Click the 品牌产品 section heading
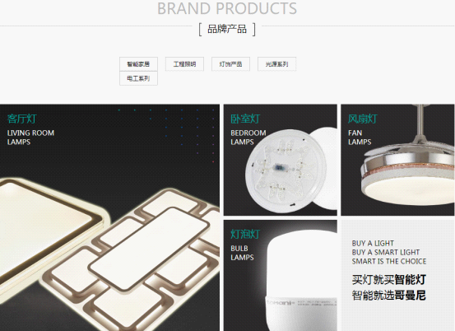The height and width of the screenshot is (331, 455). coord(227,29)
